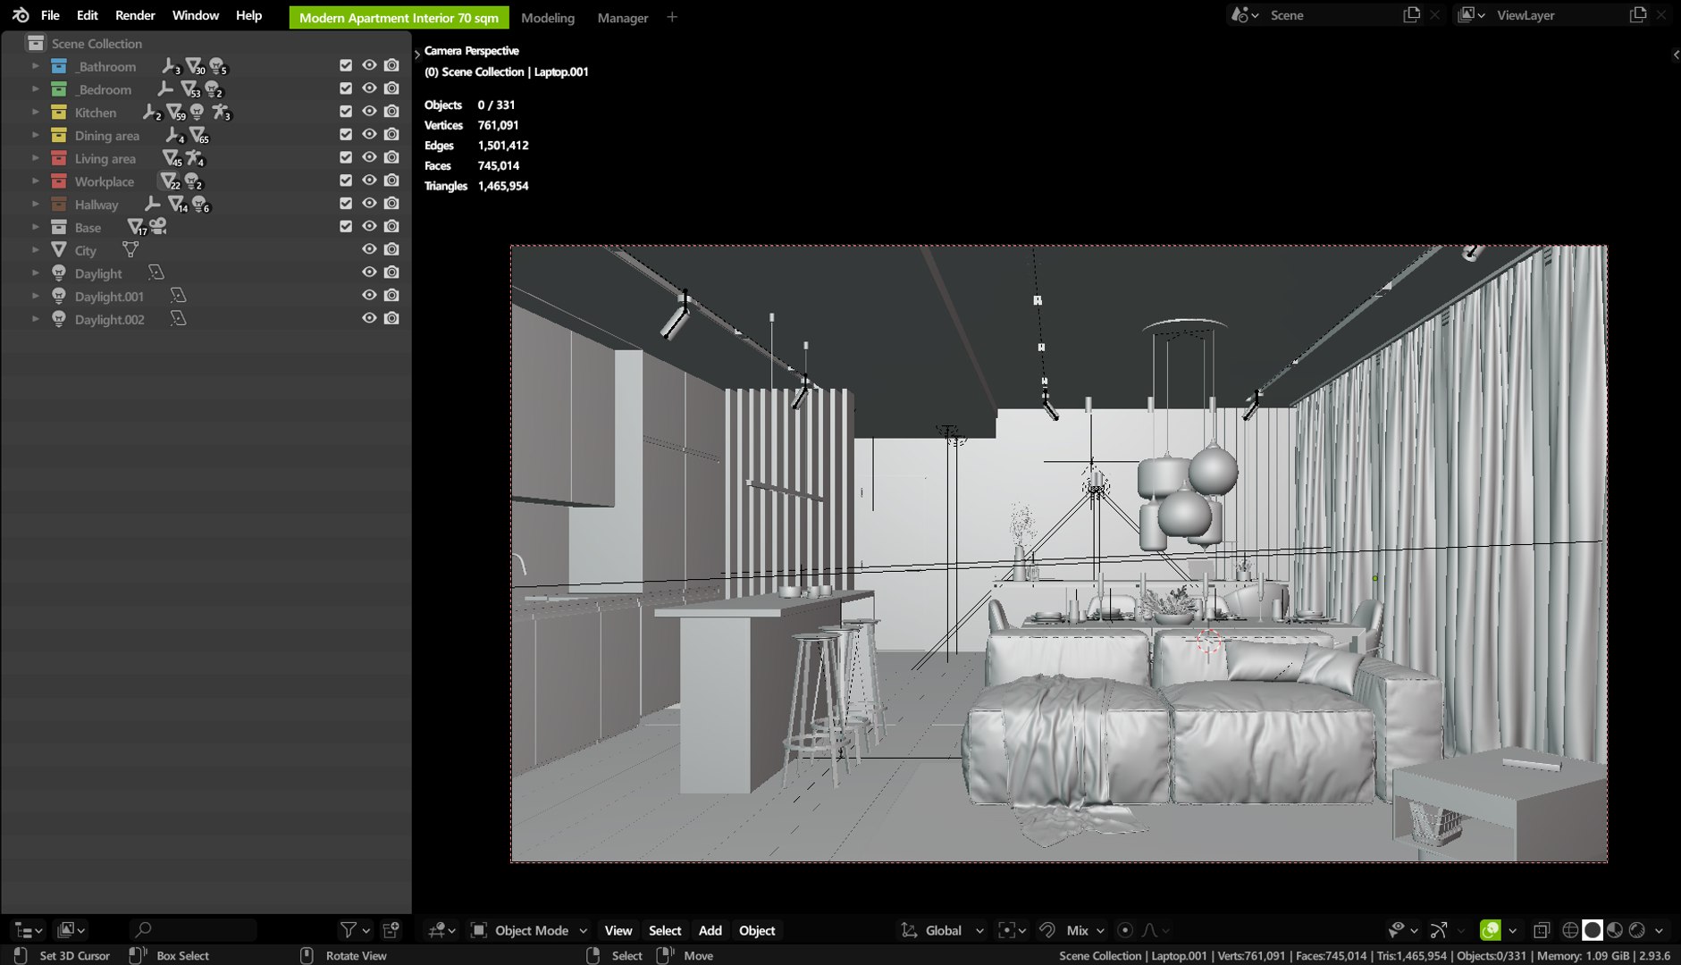Click the new collection icon in outliner
This screenshot has height=965, width=1681.
391,930
